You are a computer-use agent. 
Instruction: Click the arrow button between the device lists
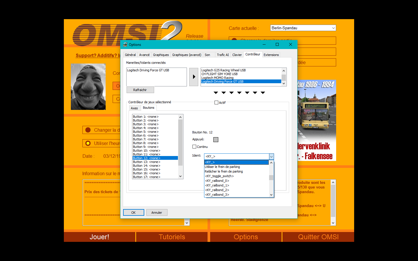click(x=194, y=77)
